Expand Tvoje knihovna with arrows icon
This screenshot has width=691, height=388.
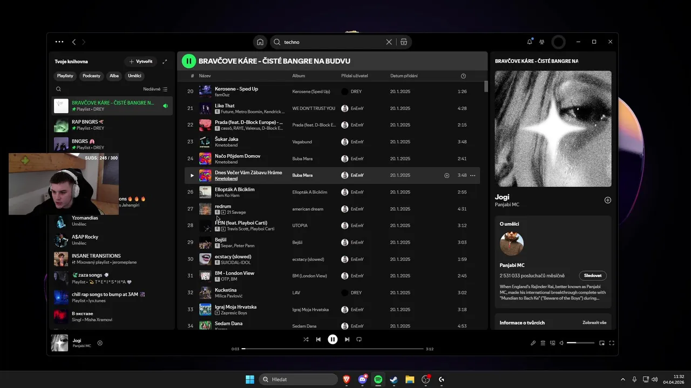tap(165, 61)
